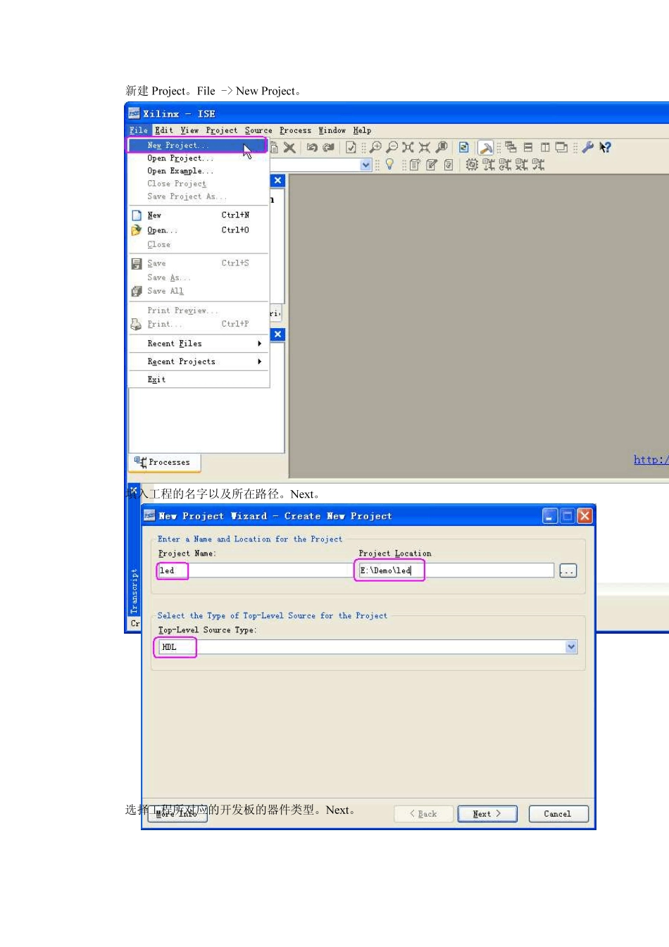The height and width of the screenshot is (947, 669).
Task: Choose Open Example from File menu
Action: [199, 171]
